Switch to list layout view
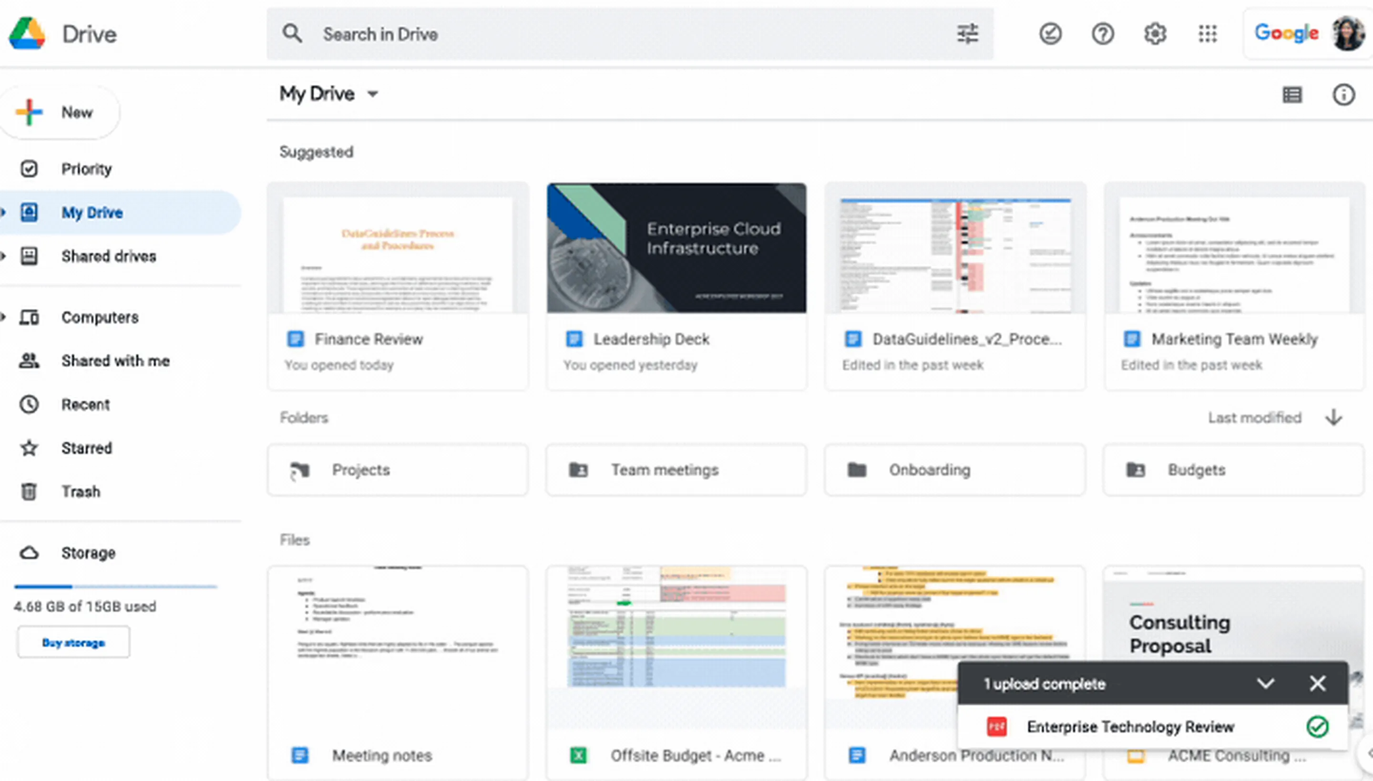The width and height of the screenshot is (1373, 781). (x=1291, y=95)
